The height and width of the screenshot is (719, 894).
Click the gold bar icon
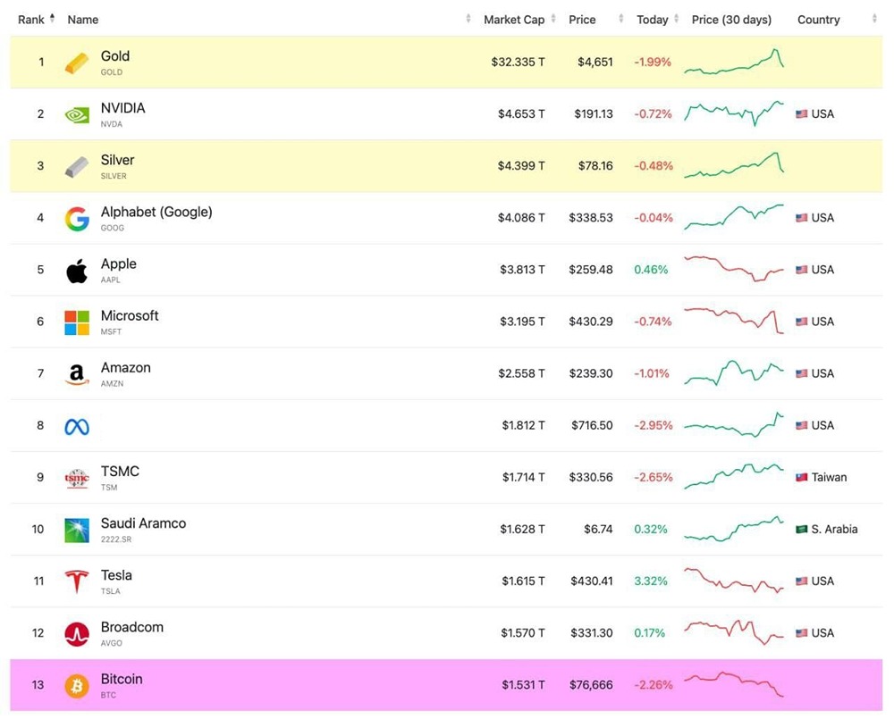click(77, 63)
